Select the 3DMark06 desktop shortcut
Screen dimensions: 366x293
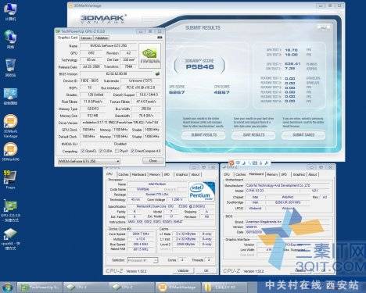click(10, 152)
